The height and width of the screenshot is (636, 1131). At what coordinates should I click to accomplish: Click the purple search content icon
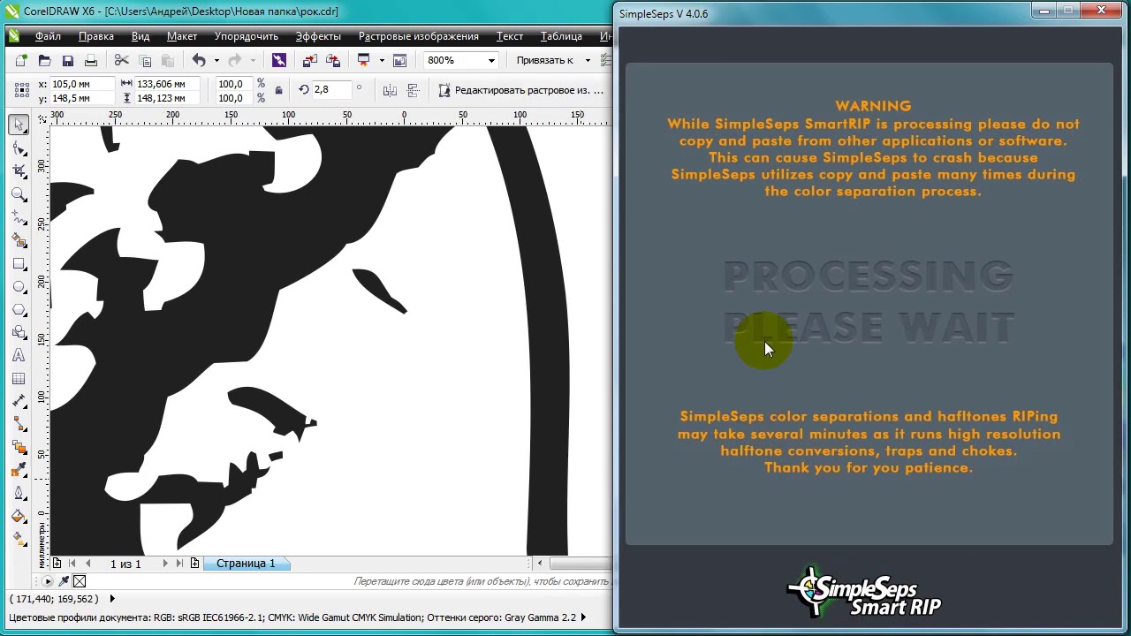[x=278, y=61]
